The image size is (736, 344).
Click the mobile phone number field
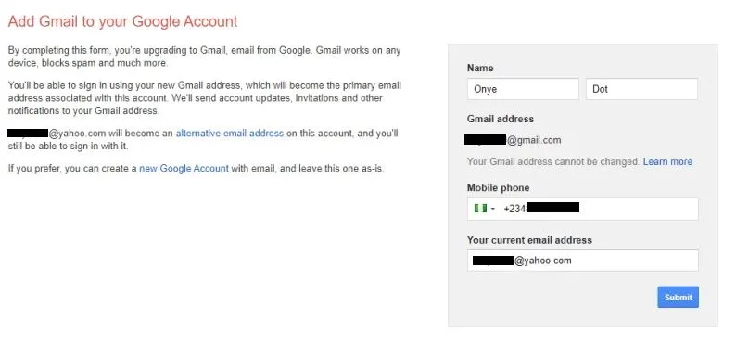pos(582,209)
